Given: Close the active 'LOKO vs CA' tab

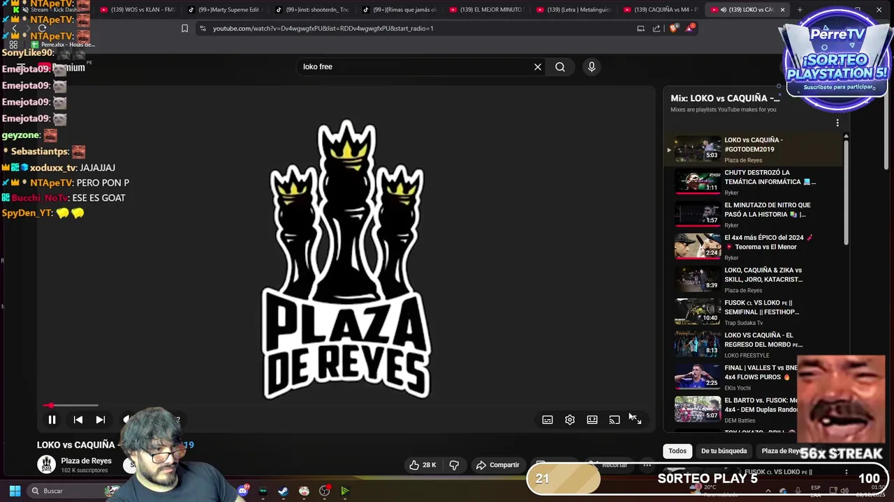Looking at the screenshot, I should [x=782, y=10].
